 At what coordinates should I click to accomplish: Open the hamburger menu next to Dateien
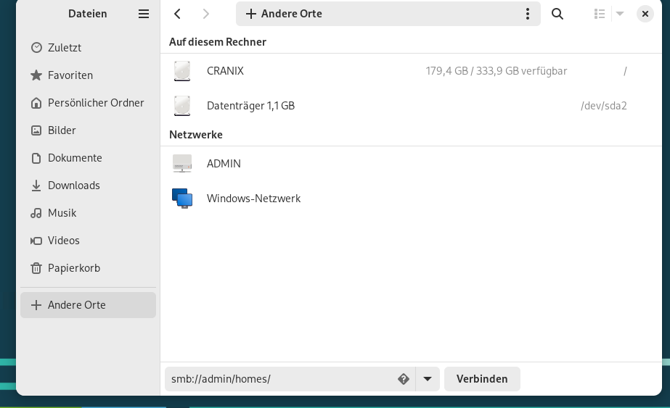[144, 14]
